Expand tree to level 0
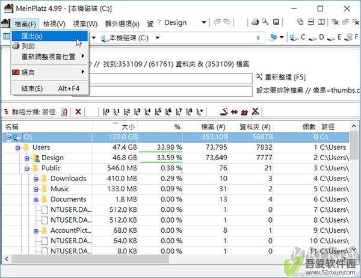This screenshot has height=278, width=361. coord(106,112)
